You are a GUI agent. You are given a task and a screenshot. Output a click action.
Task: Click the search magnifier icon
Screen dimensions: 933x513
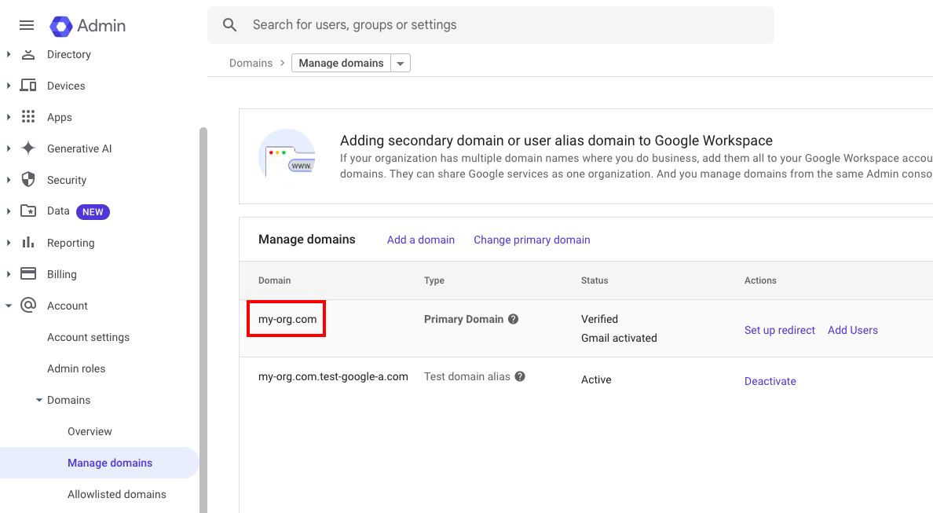[229, 24]
